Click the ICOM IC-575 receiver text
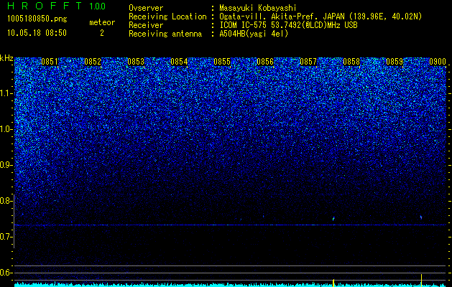The width and height of the screenshot is (452, 287). [x=288, y=25]
